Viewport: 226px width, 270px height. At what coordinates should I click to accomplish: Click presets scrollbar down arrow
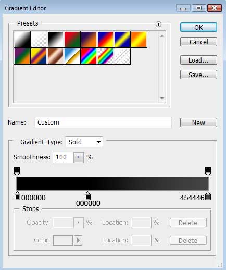(162, 99)
